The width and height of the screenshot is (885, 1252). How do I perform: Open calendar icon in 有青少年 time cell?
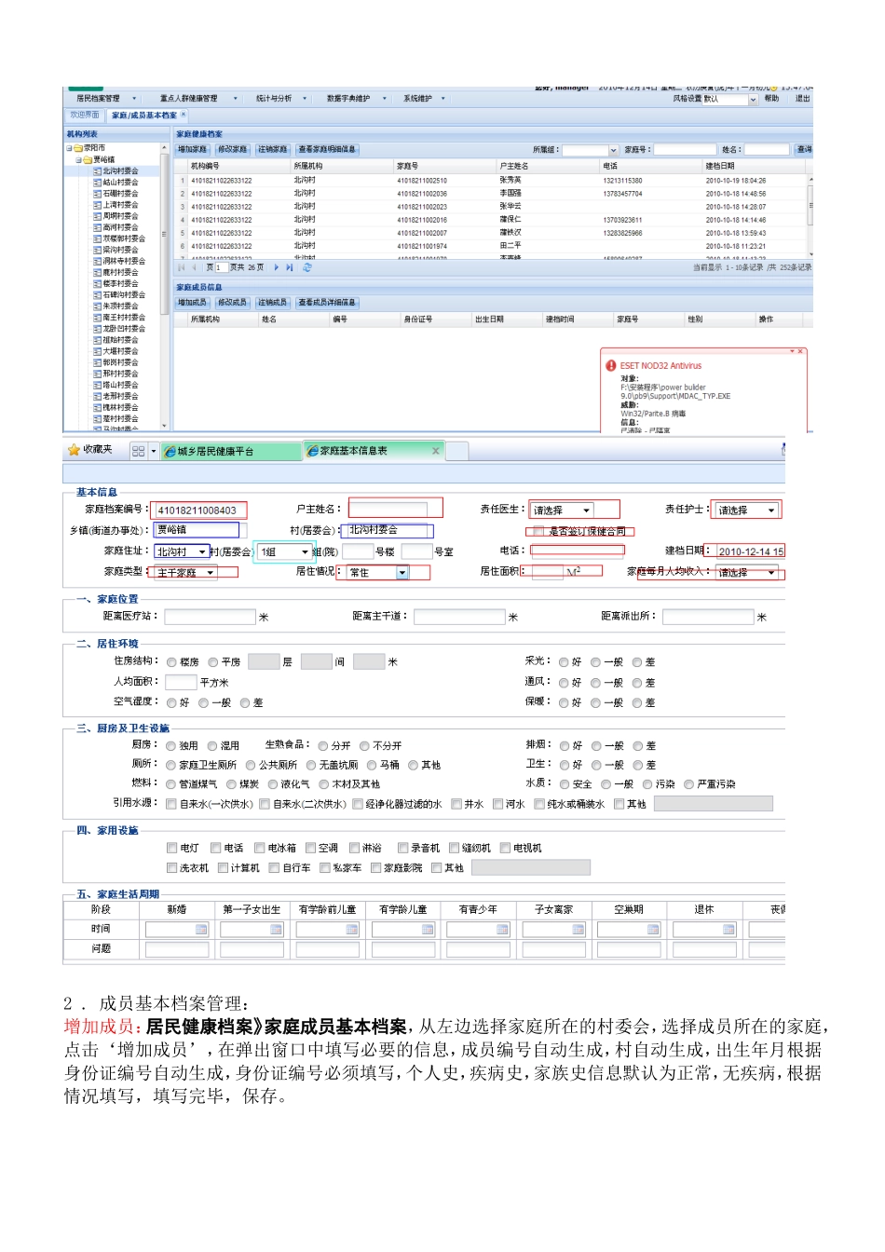pos(503,929)
